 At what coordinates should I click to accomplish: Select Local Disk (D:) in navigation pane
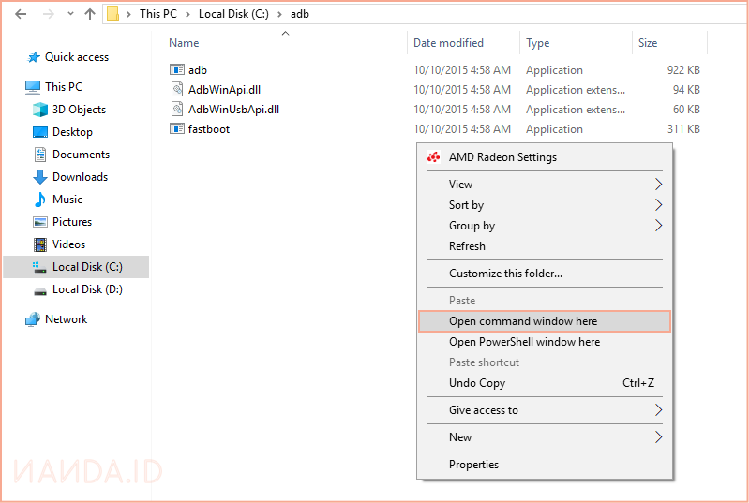(x=87, y=289)
